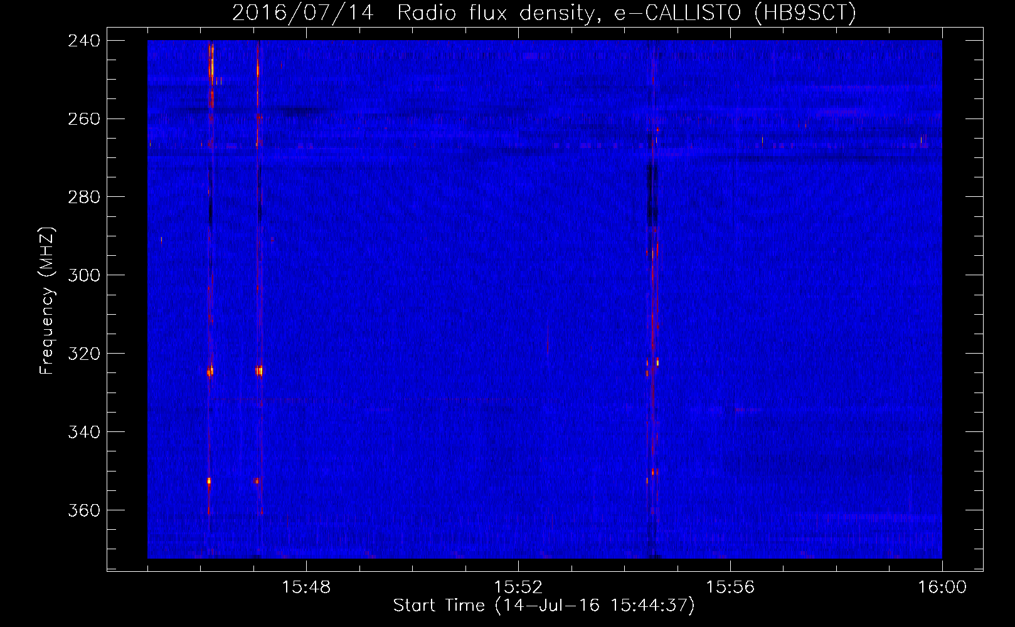Click the 15:48 time tick label

coord(306,587)
